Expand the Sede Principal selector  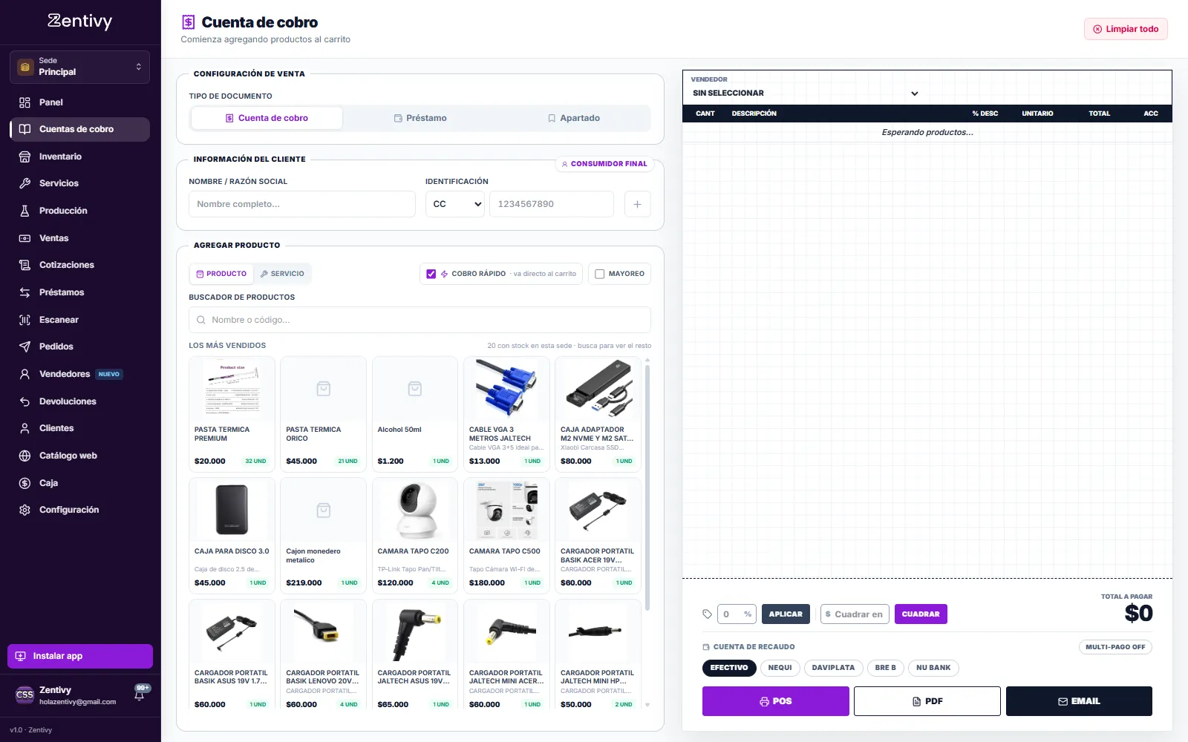pos(79,67)
